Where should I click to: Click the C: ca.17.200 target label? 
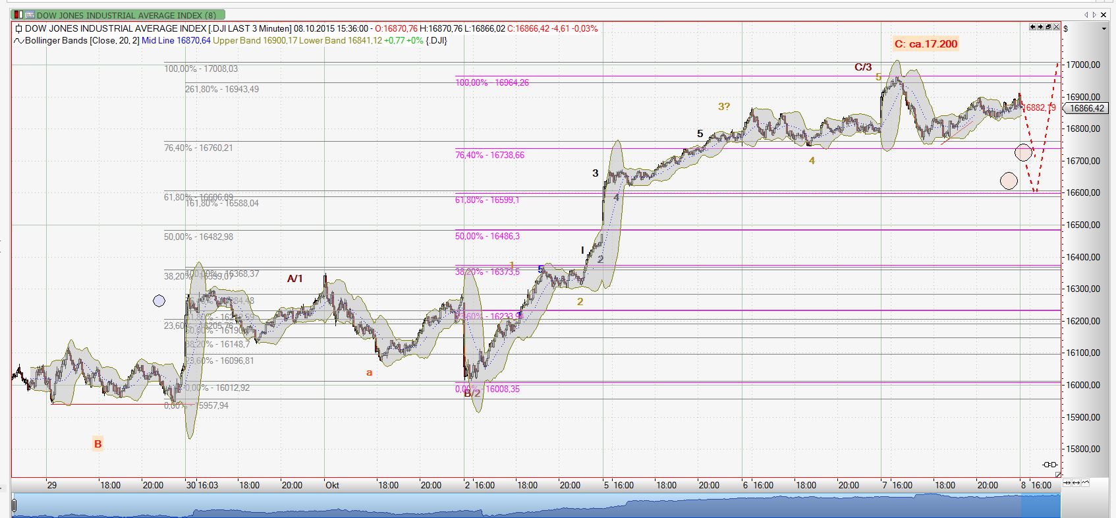tap(926, 44)
